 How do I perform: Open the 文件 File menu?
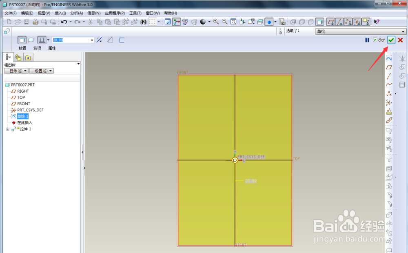(x=11, y=13)
